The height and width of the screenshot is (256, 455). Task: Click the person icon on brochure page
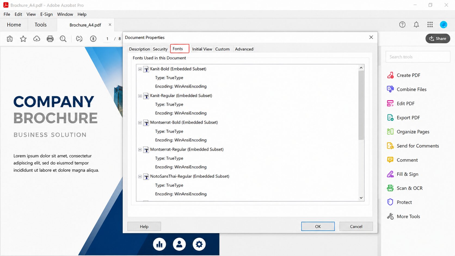(179, 244)
